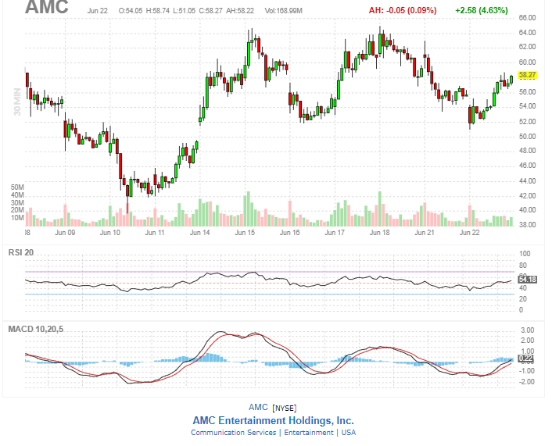The height and width of the screenshot is (446, 552).
Task: Open the Entertainment industry link
Action: [x=309, y=433]
